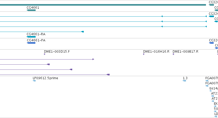The image size is (218, 118).
Task: Select the CG4661-RA label text
Action: point(36,34)
